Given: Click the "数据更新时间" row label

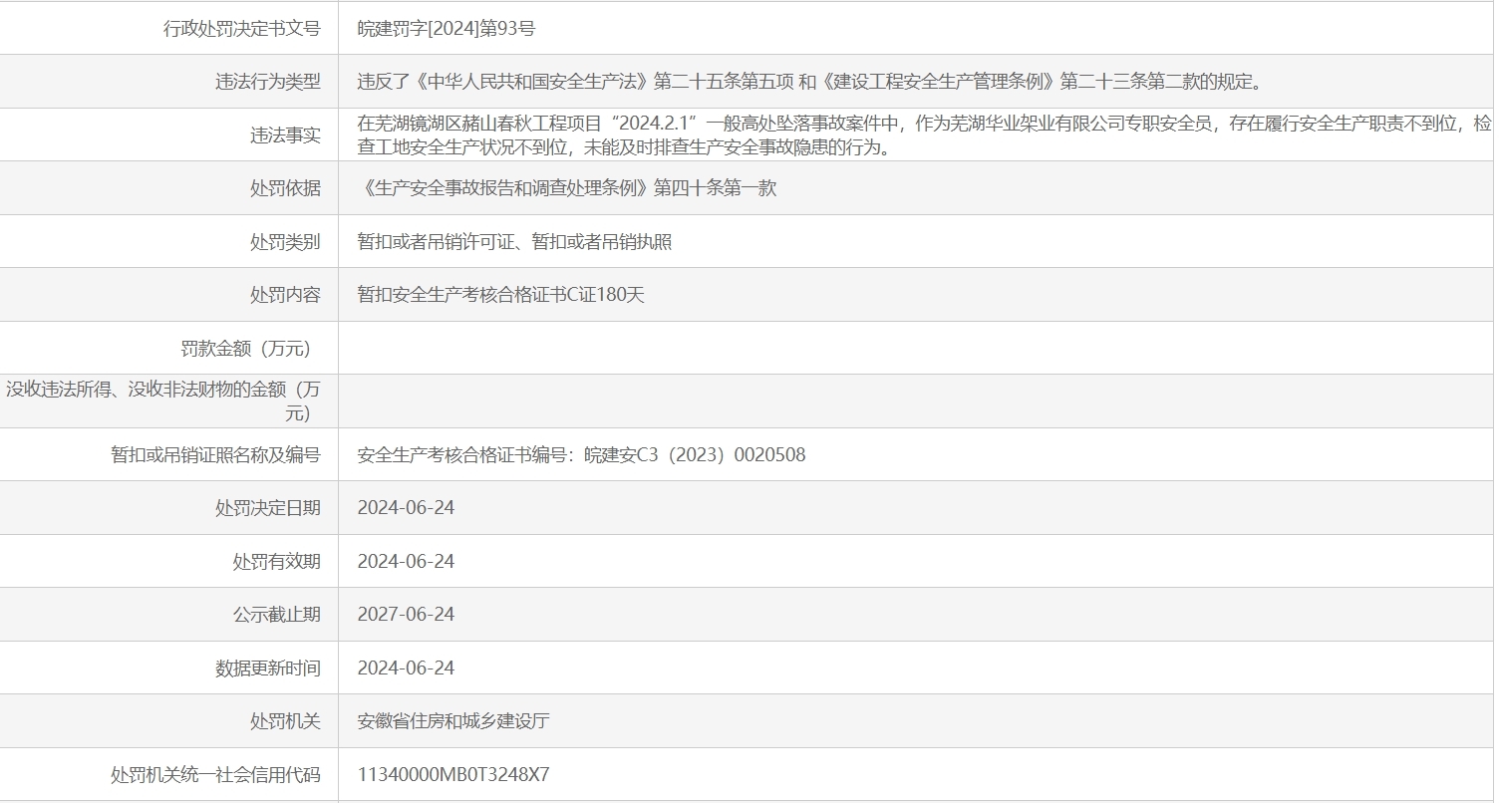Looking at the screenshot, I should point(268,668).
